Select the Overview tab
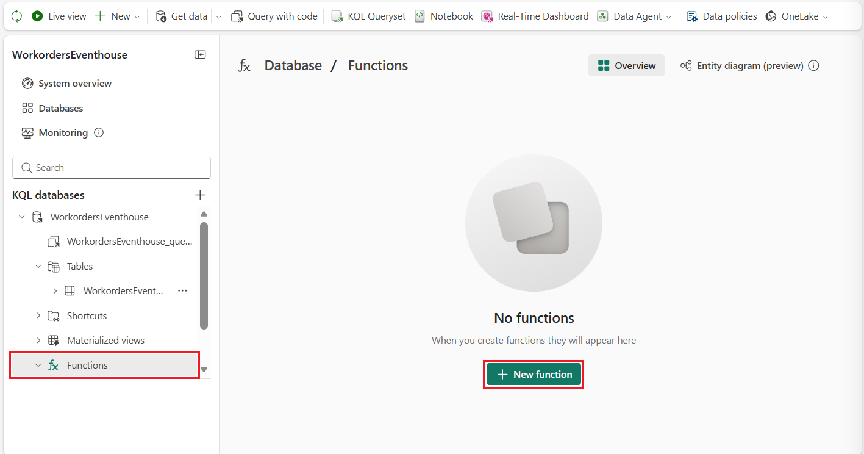This screenshot has height=454, width=864. (626, 65)
